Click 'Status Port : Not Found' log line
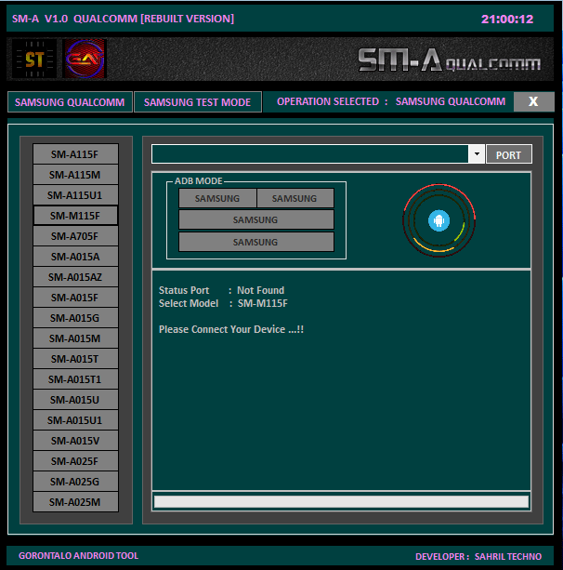Viewport: 563px width, 570px height. coord(221,290)
